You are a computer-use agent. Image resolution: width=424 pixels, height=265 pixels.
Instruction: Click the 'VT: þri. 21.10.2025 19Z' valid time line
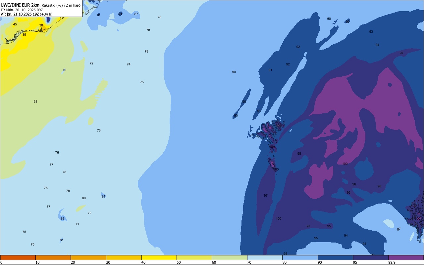20,14
